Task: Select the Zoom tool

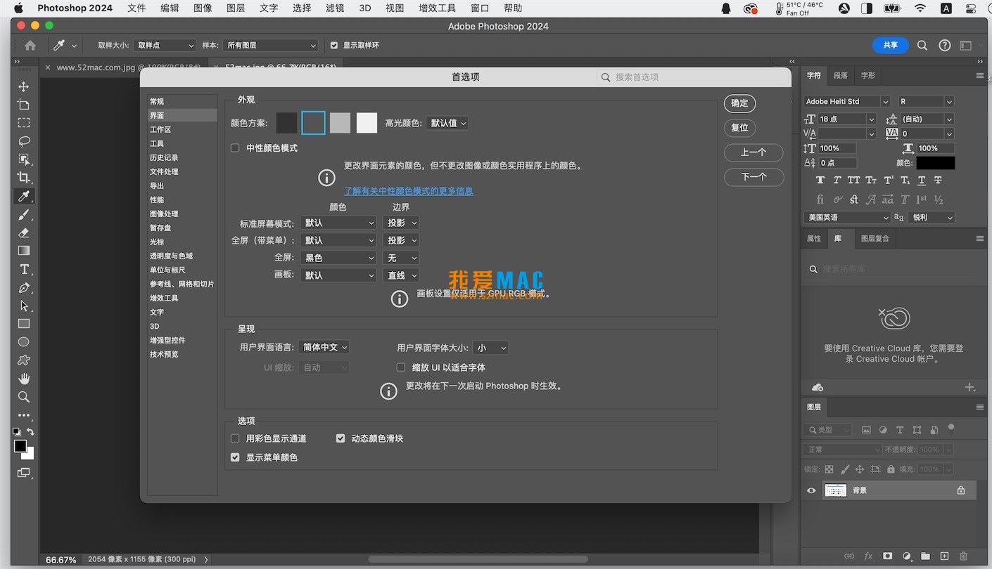Action: pos(24,396)
